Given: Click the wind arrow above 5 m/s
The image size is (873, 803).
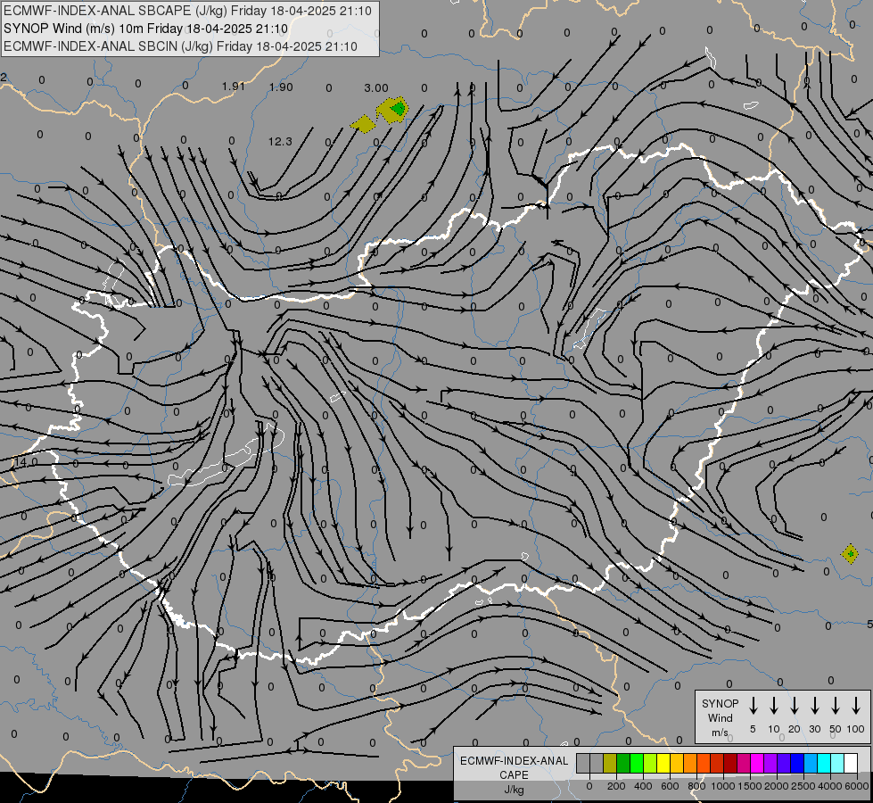Looking at the screenshot, I should coord(754,705).
